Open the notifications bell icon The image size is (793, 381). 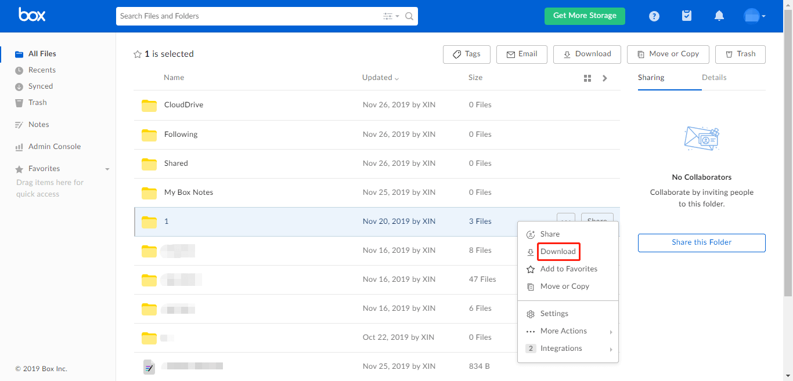point(719,16)
